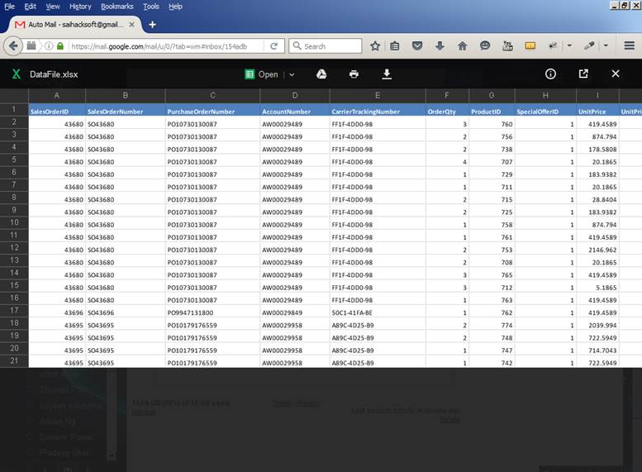
Task: Click product ID 774
Action: click(x=492, y=326)
